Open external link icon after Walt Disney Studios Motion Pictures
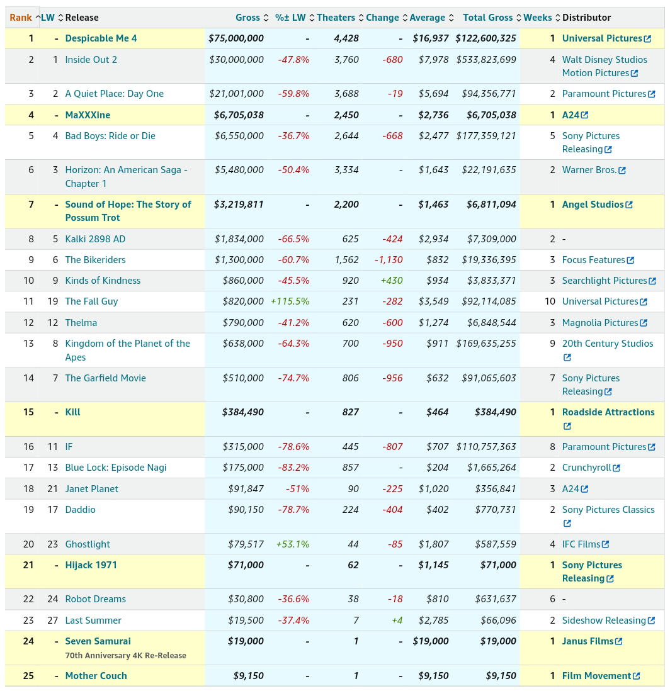This screenshot has width=670, height=691. coord(634,73)
